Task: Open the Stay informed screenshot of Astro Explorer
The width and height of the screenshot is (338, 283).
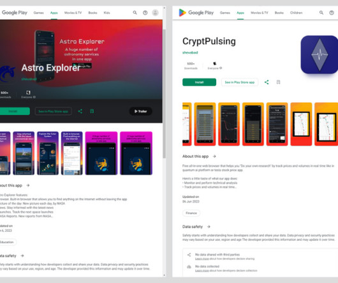Action: (x=24, y=153)
